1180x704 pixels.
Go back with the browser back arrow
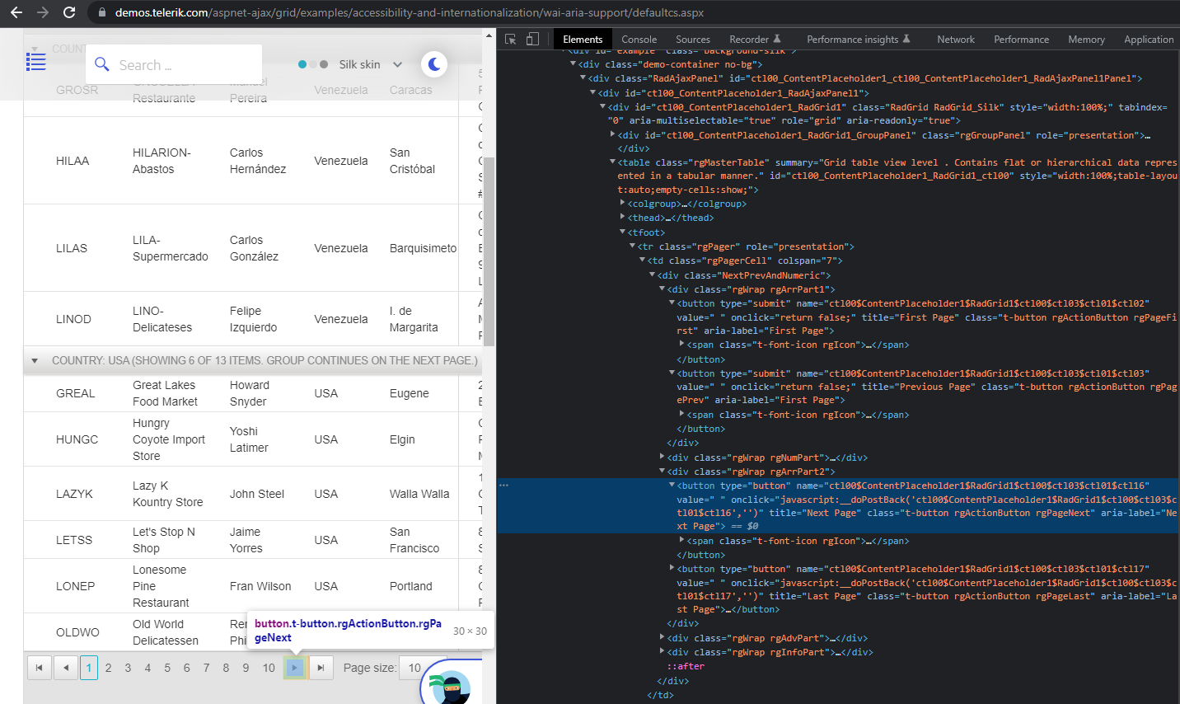click(16, 12)
